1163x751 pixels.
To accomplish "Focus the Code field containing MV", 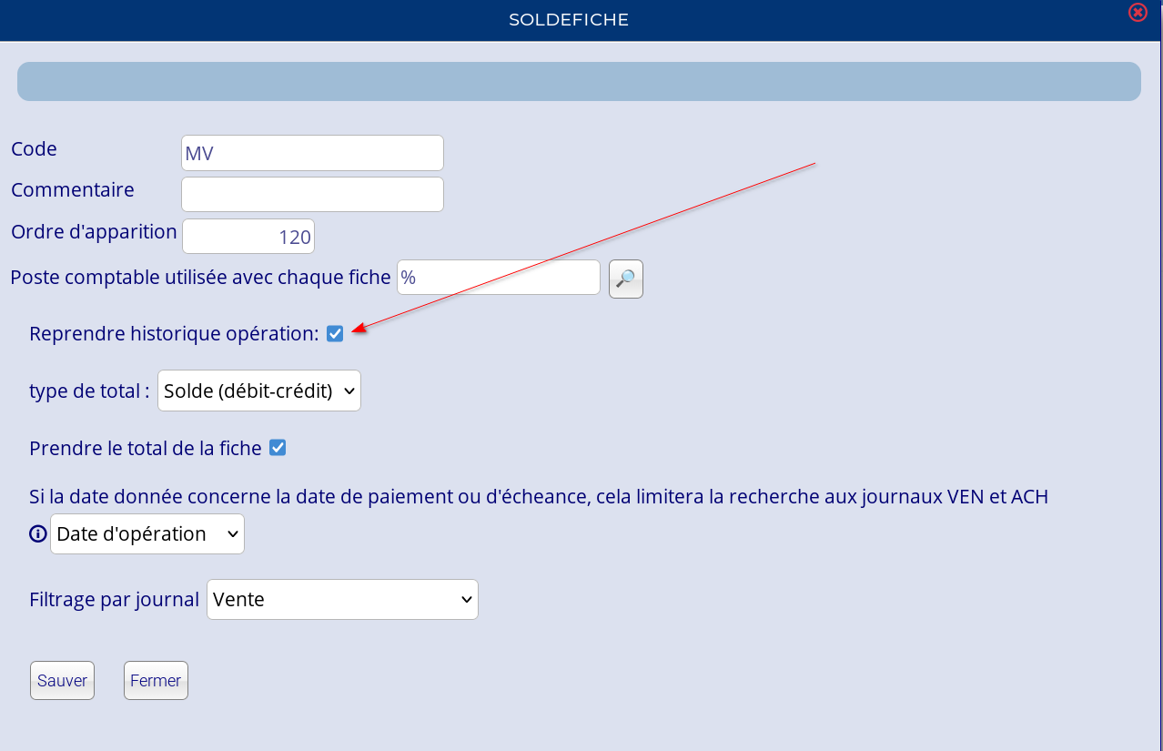I will point(312,153).
